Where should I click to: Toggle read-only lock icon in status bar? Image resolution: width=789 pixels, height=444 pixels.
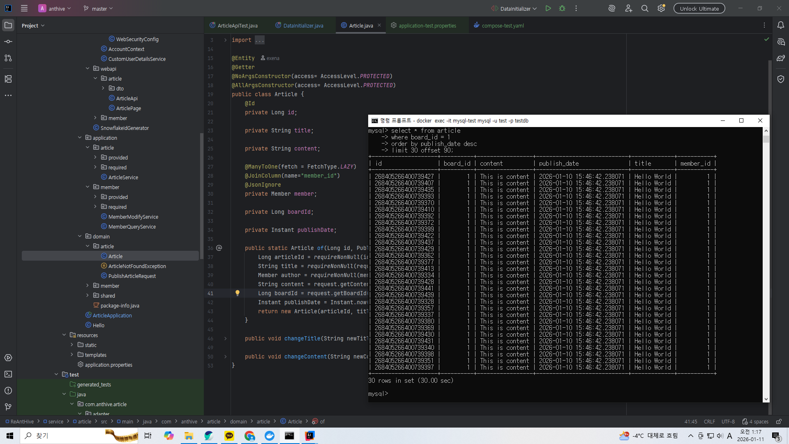[779, 421]
